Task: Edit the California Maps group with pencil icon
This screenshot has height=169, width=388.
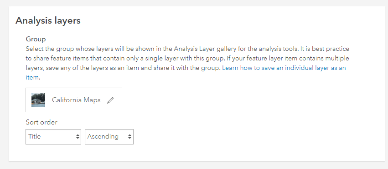Action: [110, 100]
